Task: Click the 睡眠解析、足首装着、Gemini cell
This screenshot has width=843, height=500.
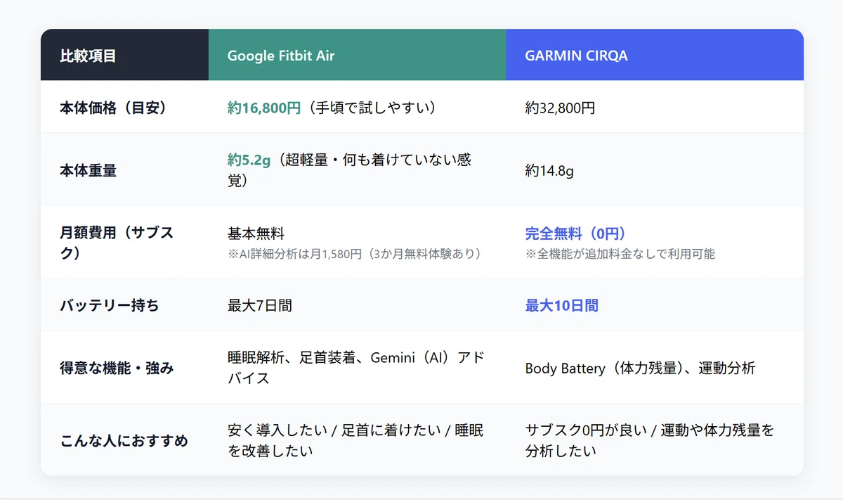Action: 358,368
